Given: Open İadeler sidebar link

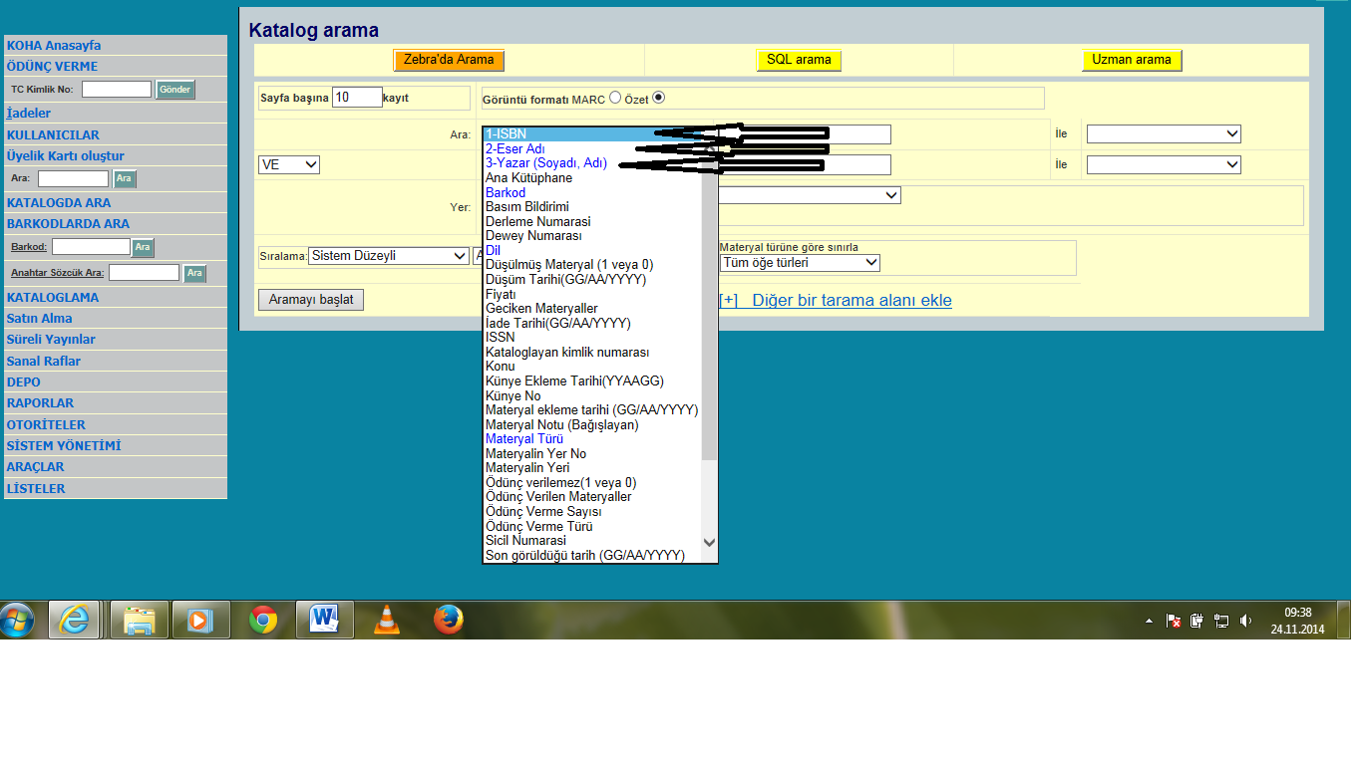Looking at the screenshot, I should 28,113.
